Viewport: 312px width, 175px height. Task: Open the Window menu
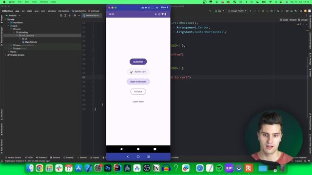tap(44, 2)
